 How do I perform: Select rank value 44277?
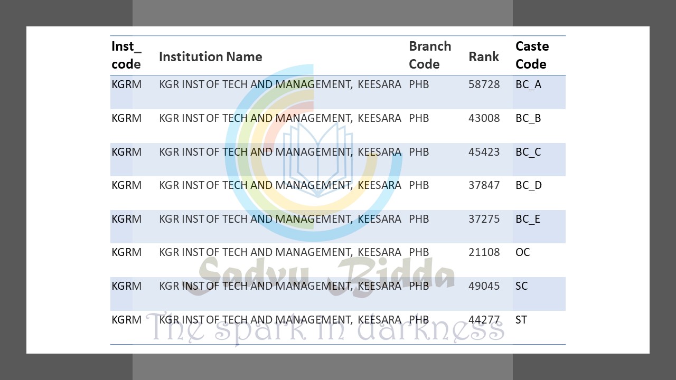pyautogui.click(x=484, y=320)
